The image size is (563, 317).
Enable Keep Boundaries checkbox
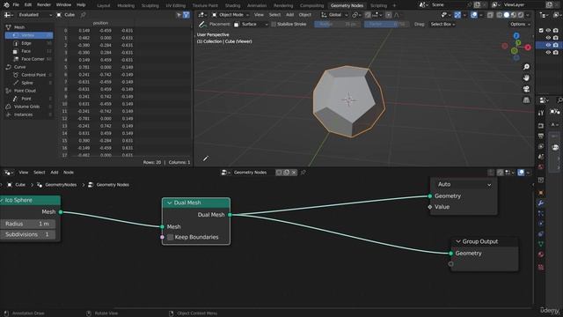[x=171, y=237]
